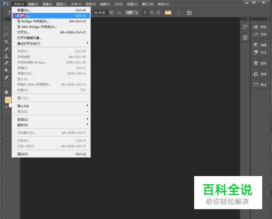Screen dimensions: 272x219
Task: Open the History panel icon
Action: (x=245, y=27)
